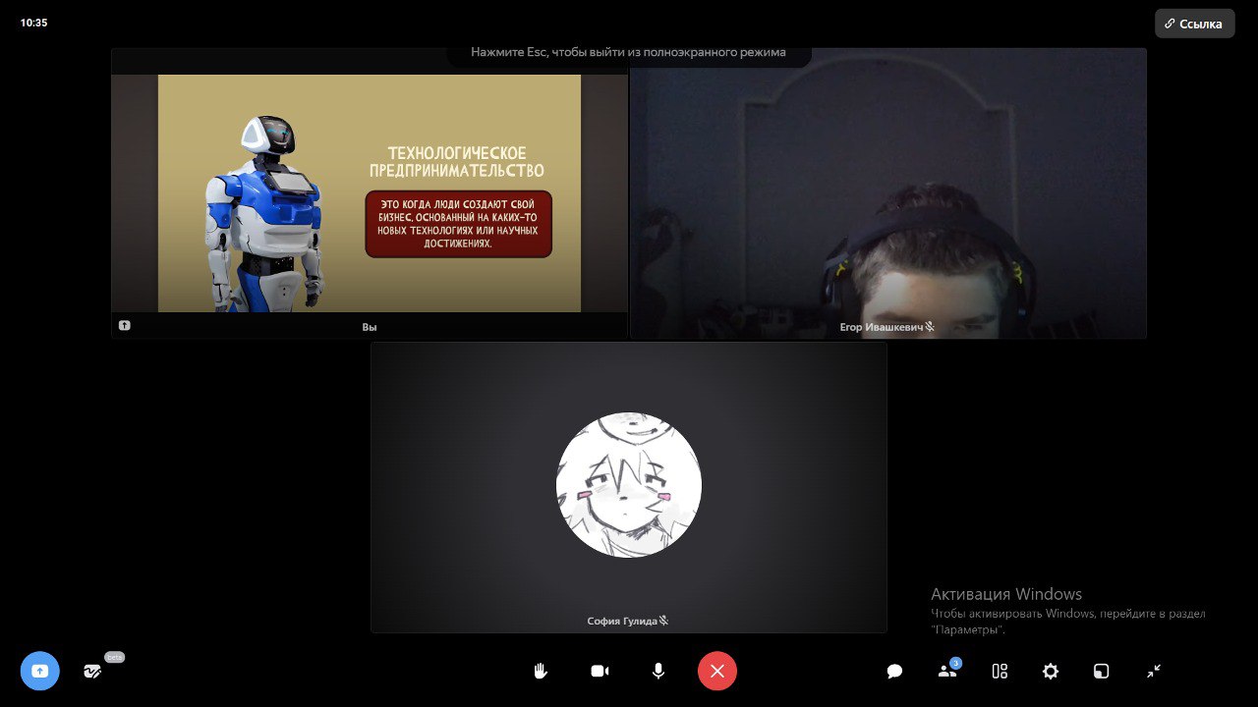
Task: Click the 10:35 call timer
Action: click(x=33, y=23)
